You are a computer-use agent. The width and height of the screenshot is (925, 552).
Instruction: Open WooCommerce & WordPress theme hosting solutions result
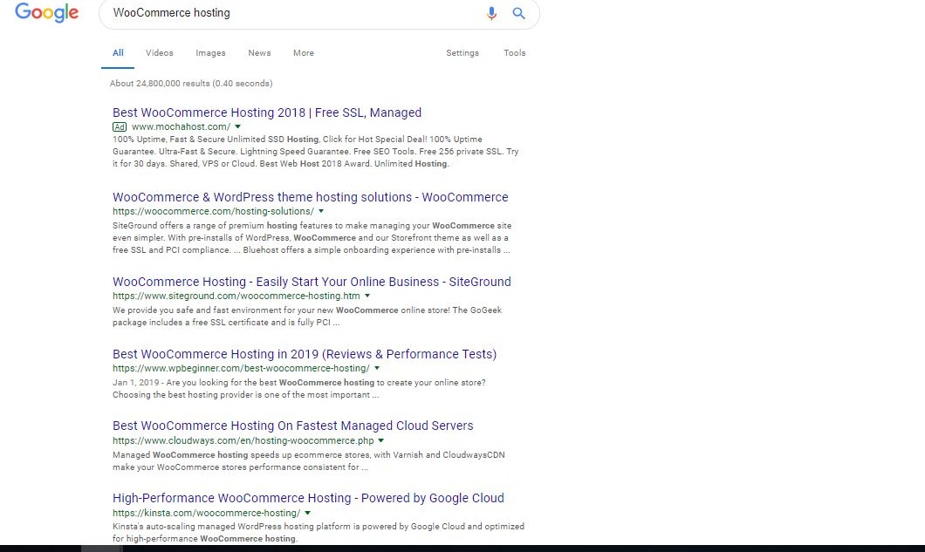coord(311,197)
